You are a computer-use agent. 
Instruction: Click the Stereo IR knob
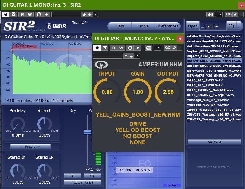coord(44,171)
